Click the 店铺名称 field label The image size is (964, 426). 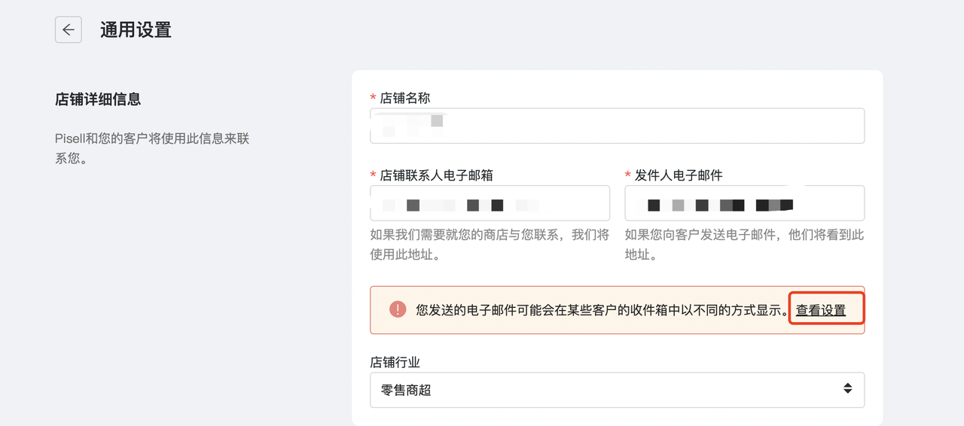pyautogui.click(x=405, y=98)
